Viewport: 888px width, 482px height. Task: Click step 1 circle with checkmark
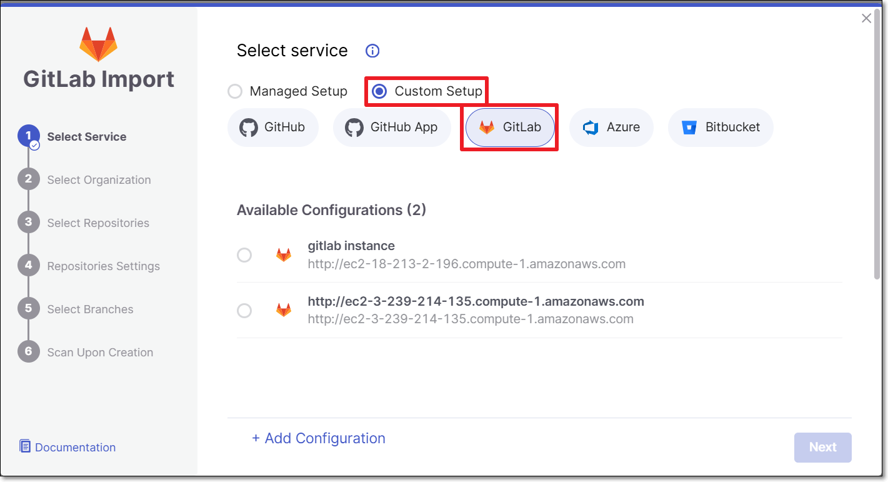(x=29, y=137)
